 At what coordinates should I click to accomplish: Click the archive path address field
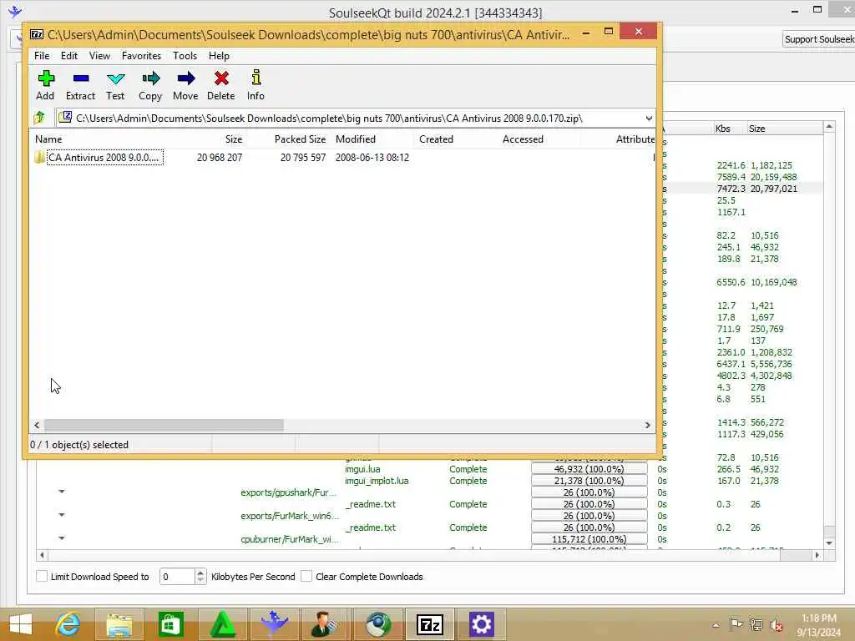[x=349, y=119]
